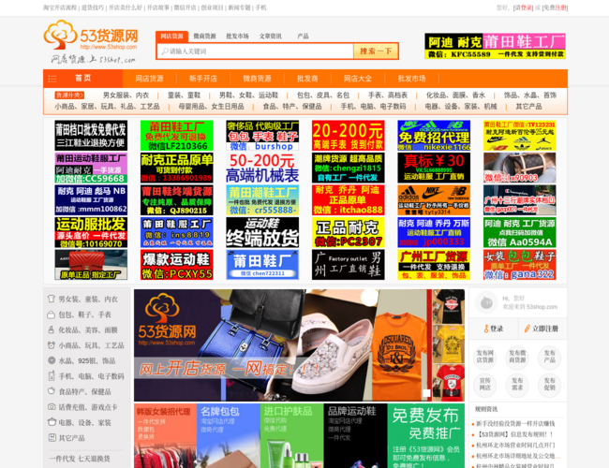Select the 批发市场 search tab
Viewport: 609px width, 468px height.
point(237,37)
